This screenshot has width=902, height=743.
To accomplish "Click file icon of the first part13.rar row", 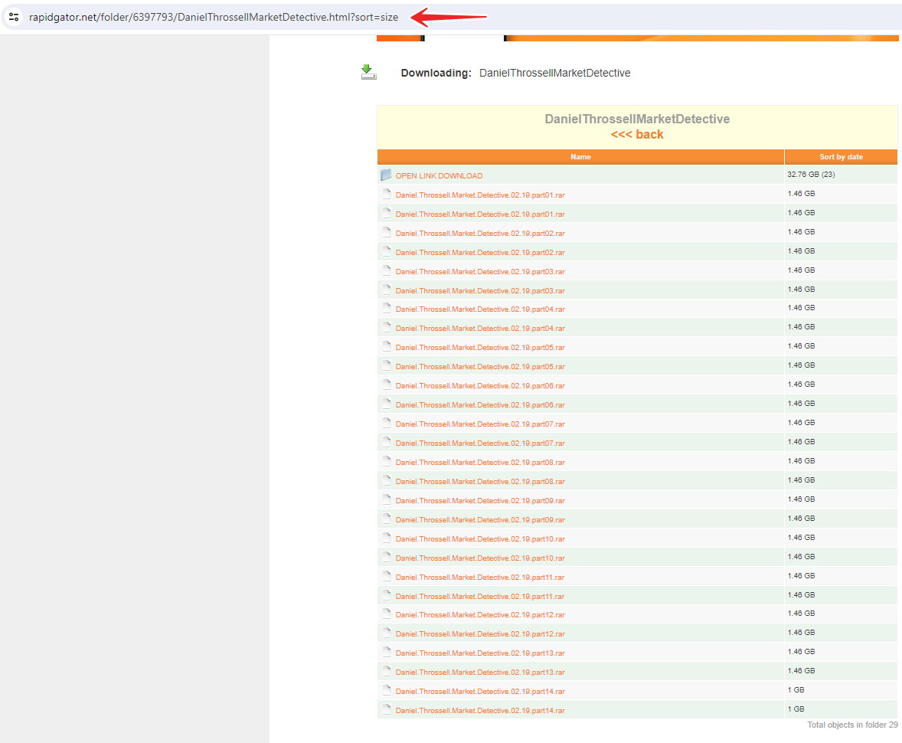I will click(x=387, y=652).
